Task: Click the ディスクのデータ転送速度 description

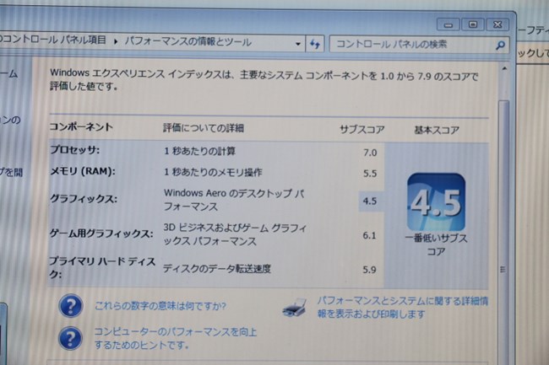Action: [217, 269]
